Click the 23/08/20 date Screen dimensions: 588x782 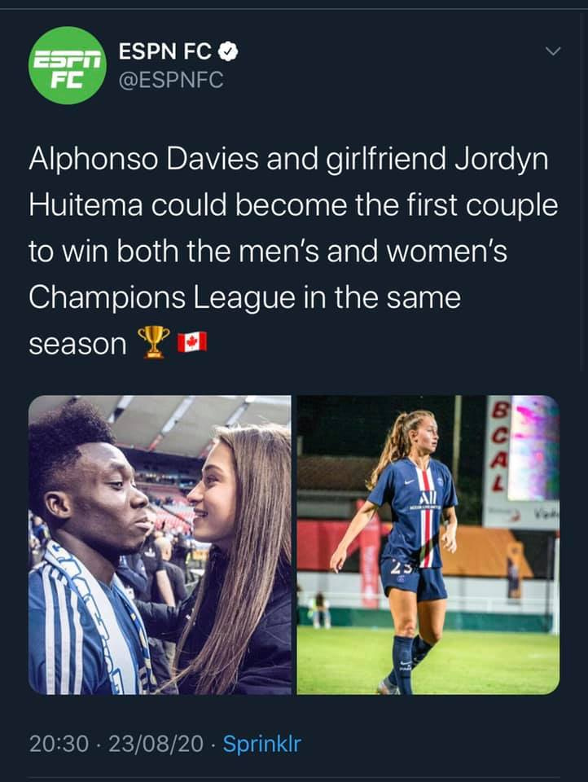click(x=156, y=744)
